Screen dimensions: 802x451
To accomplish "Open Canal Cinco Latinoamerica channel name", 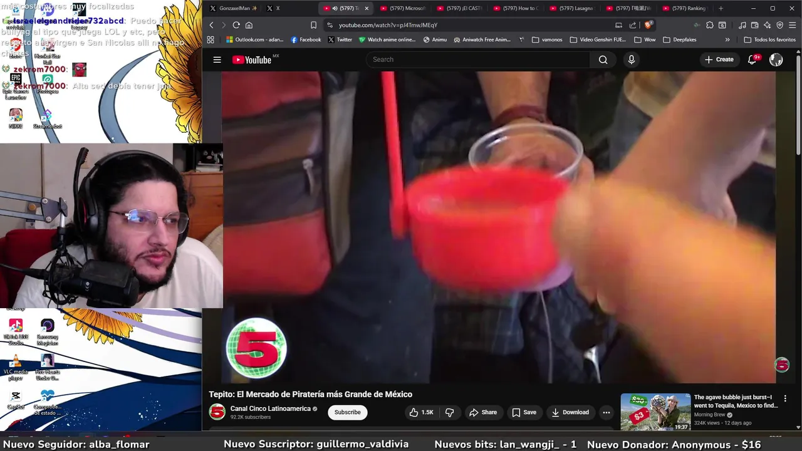I will (x=271, y=408).
